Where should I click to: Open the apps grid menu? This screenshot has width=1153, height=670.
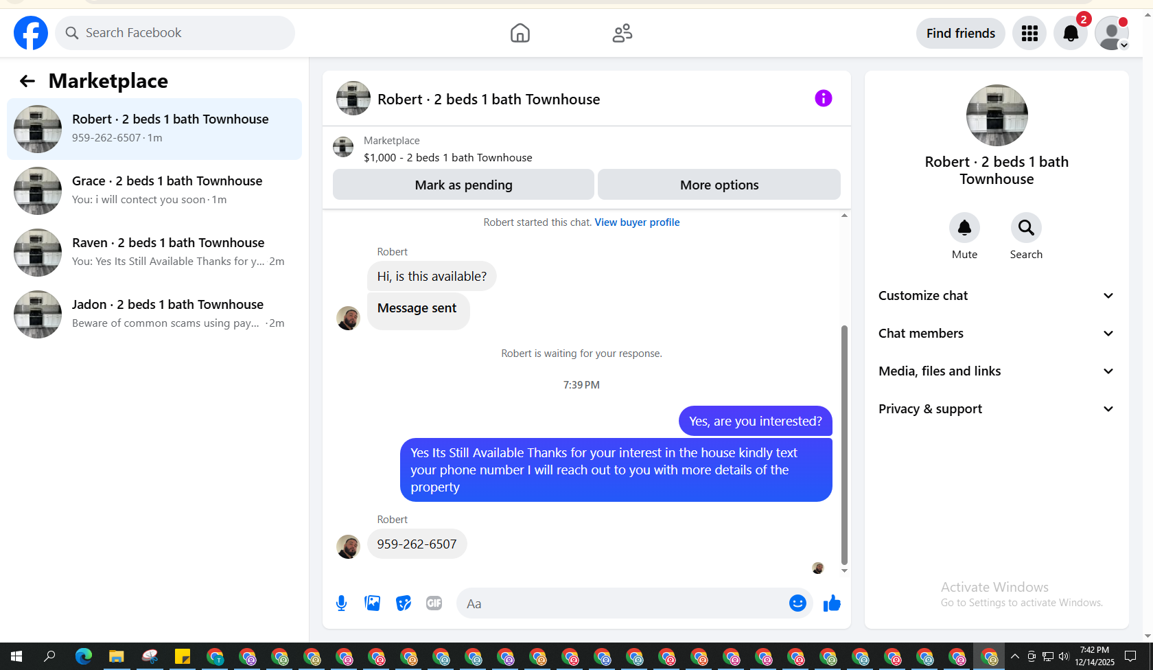tap(1029, 33)
